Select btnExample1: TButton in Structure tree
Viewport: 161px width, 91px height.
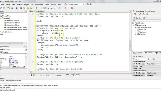[13, 23]
